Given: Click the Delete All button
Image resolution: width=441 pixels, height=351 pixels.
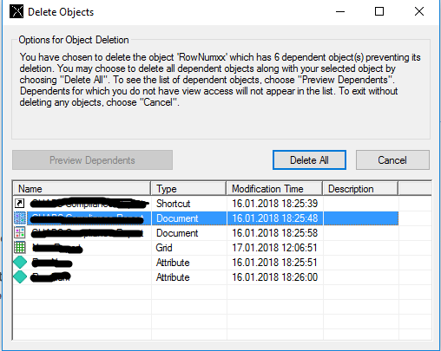Looking at the screenshot, I should point(309,159).
